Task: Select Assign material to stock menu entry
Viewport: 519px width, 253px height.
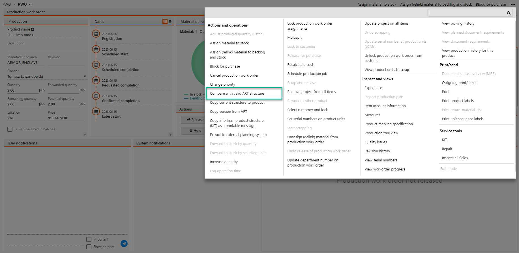Action: [229, 43]
